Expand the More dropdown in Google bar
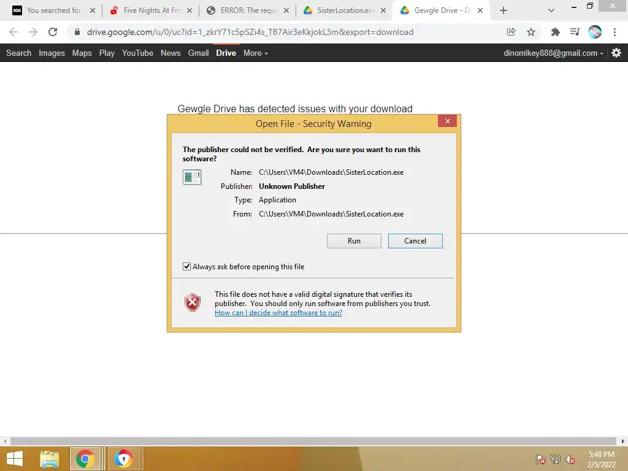Image resolution: width=628 pixels, height=471 pixels. point(256,53)
